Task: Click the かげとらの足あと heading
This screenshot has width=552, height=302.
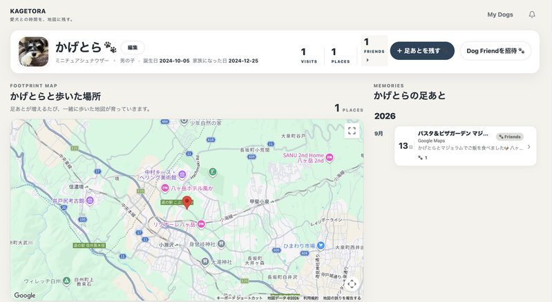Action: (x=410, y=96)
